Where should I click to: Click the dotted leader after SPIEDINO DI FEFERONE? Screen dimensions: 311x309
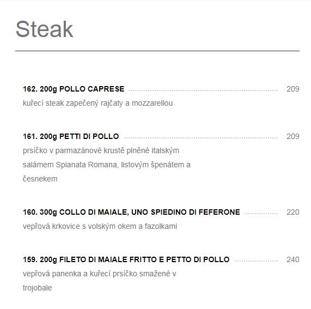[261, 214]
